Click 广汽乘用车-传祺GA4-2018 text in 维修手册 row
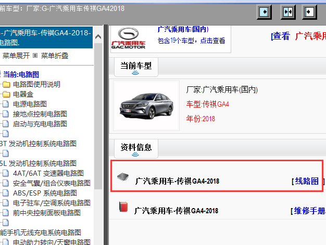Screen dimensions: 326x245 coord(177,211)
